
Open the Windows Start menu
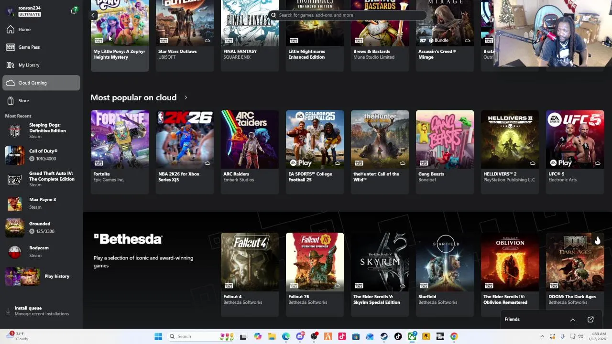[x=158, y=337]
